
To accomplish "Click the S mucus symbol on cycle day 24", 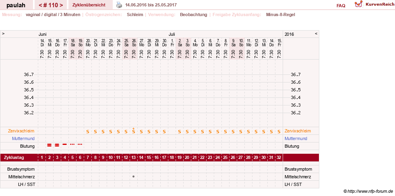I will (x=218, y=132).
